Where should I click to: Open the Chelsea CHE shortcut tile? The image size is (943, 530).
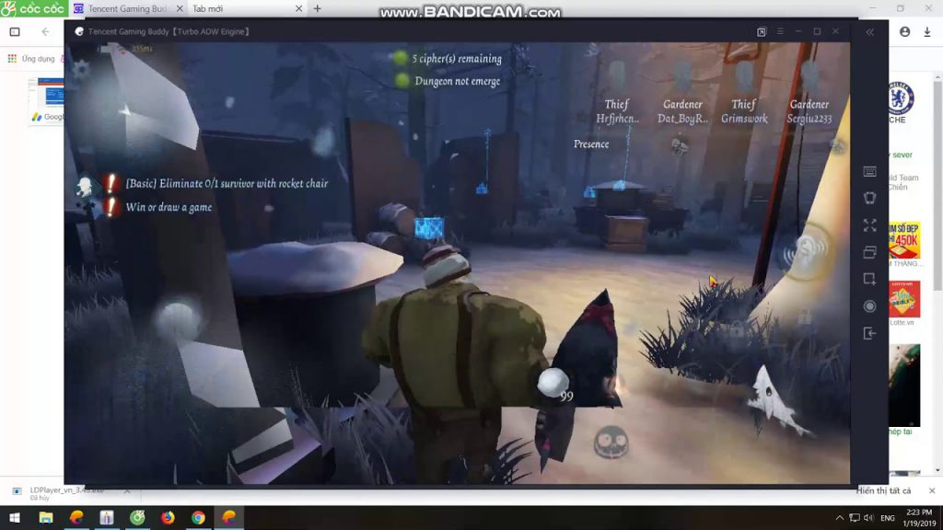click(901, 102)
